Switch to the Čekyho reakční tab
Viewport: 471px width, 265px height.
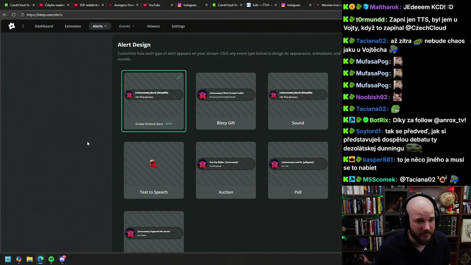[55, 5]
